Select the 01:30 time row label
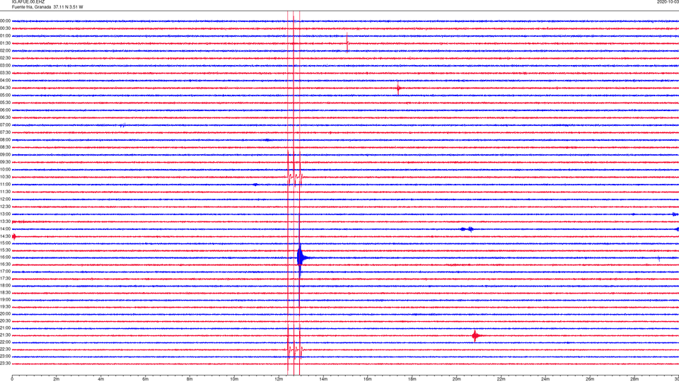The height and width of the screenshot is (382, 679). (6, 43)
